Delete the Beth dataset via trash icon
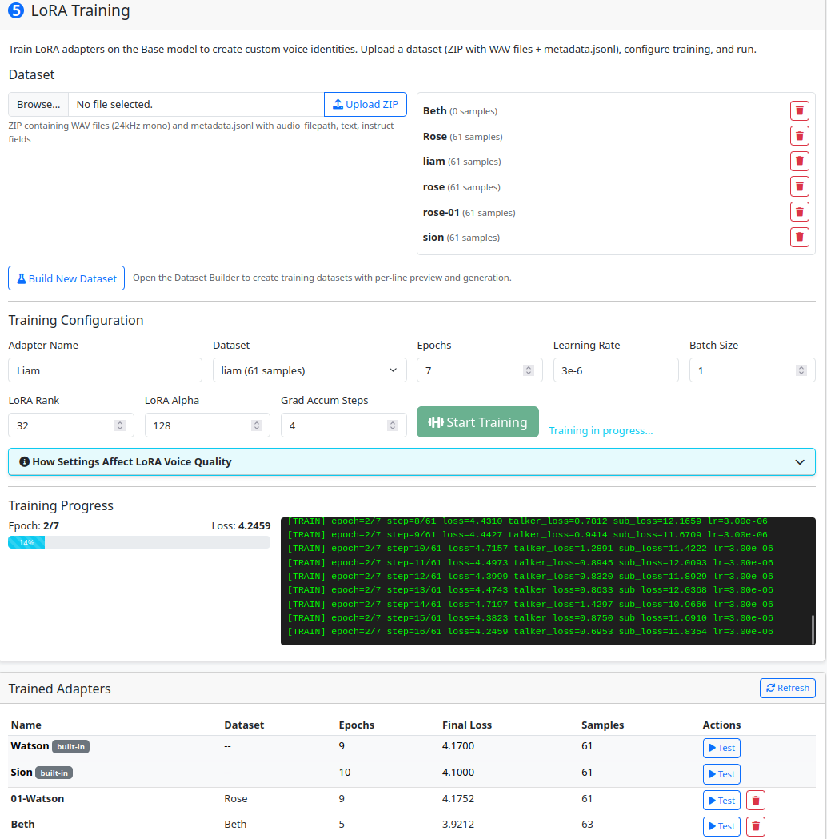The width and height of the screenshot is (827, 839). click(799, 111)
